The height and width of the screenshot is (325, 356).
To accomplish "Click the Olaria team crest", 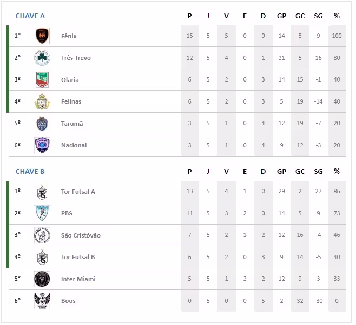I will pyautogui.click(x=42, y=80).
